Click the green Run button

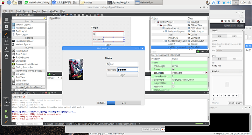pos(6,111)
